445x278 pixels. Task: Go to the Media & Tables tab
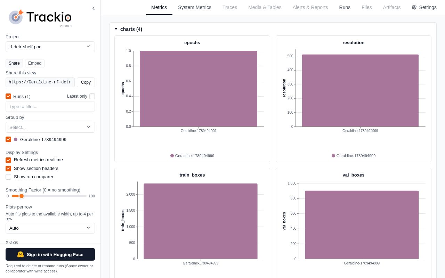pos(265,7)
